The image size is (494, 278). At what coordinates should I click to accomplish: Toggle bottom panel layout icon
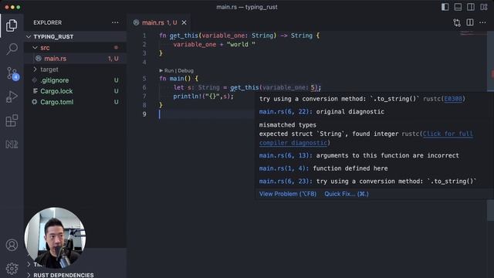458,7
